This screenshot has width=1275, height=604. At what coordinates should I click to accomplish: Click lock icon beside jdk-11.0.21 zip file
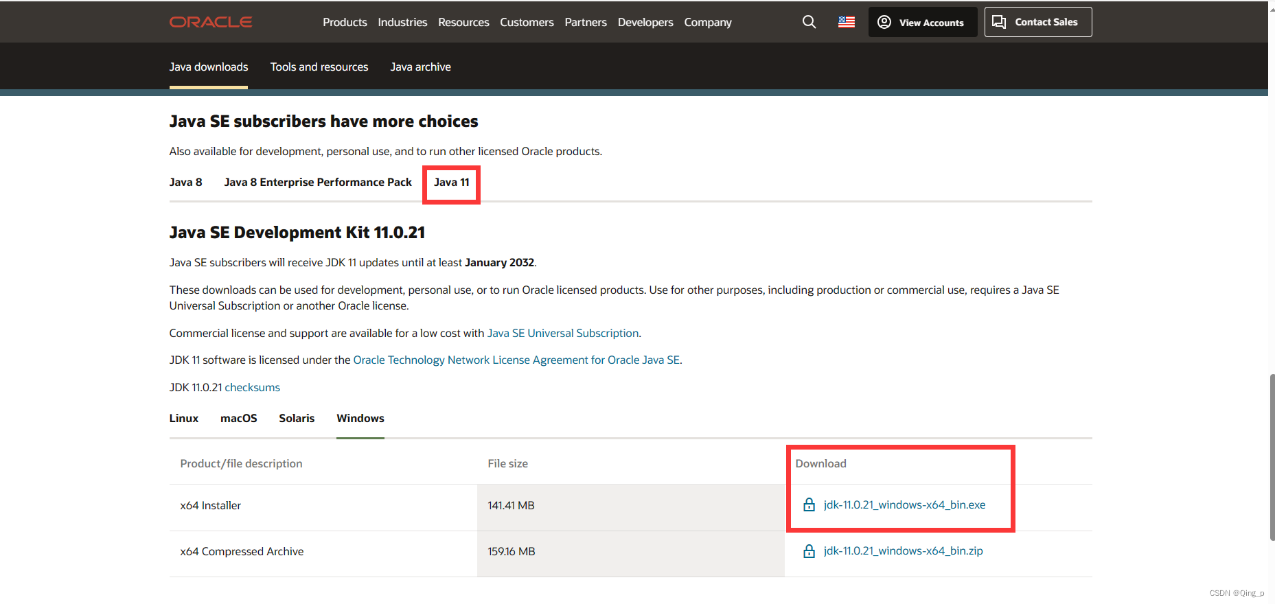tap(809, 551)
